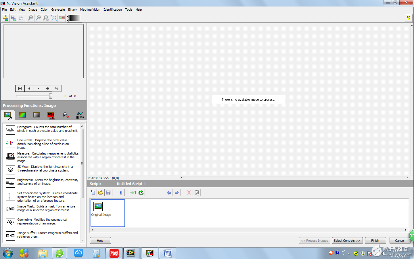Click the Select Controls >> button
414x259 pixels.
347,241
